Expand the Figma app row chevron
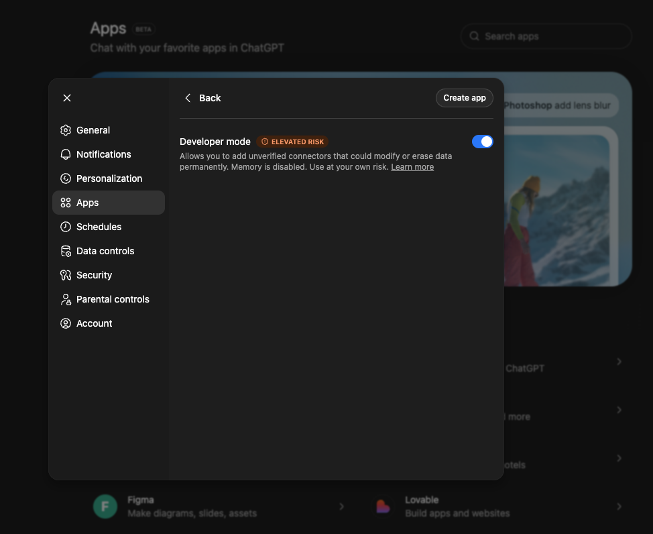This screenshot has width=653, height=534. click(x=342, y=506)
